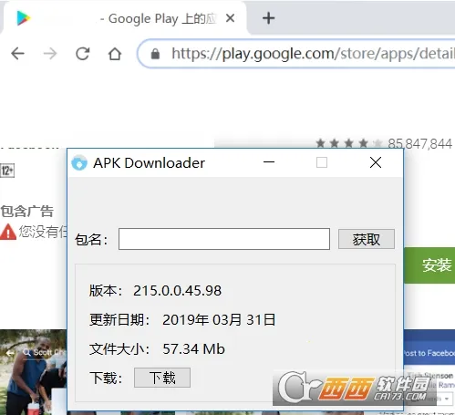Click the 获取 fetch button
The image size is (455, 415).
tap(367, 239)
